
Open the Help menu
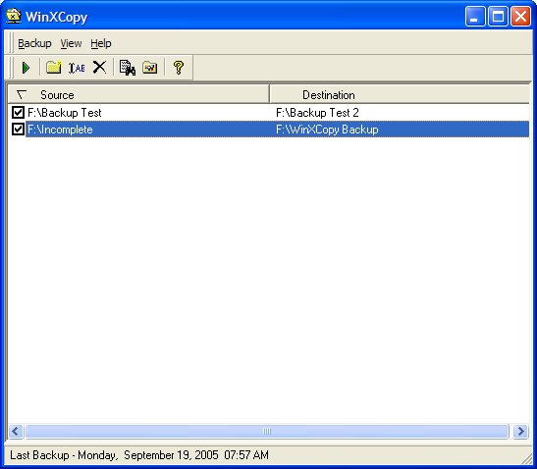pyautogui.click(x=101, y=43)
